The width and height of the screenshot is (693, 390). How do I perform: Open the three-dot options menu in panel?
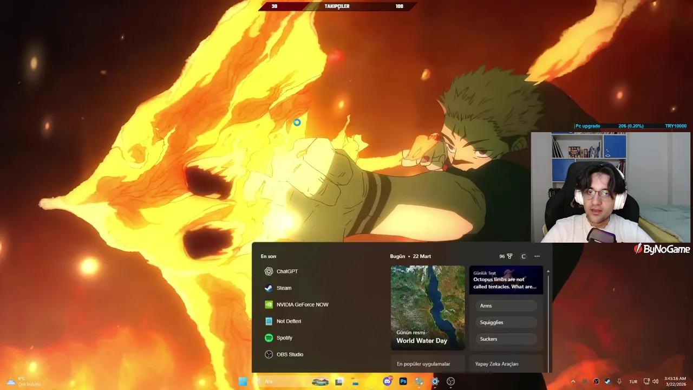coord(537,256)
